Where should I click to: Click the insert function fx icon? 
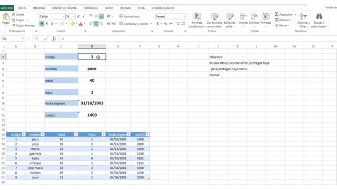54,39
